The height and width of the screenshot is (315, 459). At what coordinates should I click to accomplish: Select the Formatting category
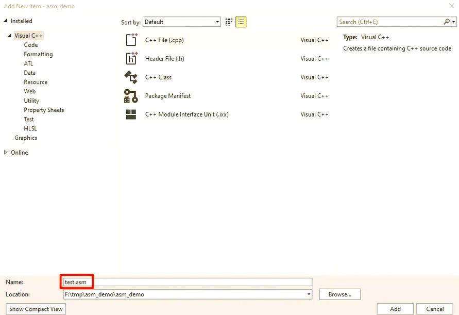(38, 54)
